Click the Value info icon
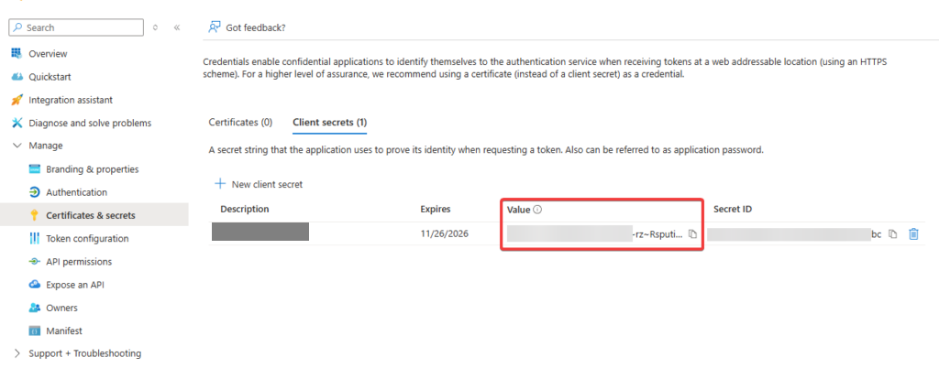 (538, 210)
